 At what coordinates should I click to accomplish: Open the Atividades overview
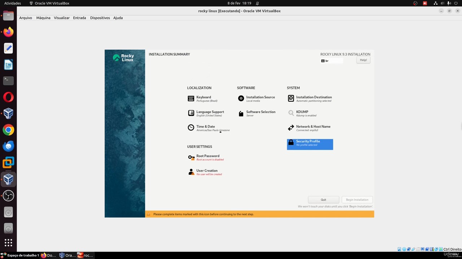pos(13,3)
